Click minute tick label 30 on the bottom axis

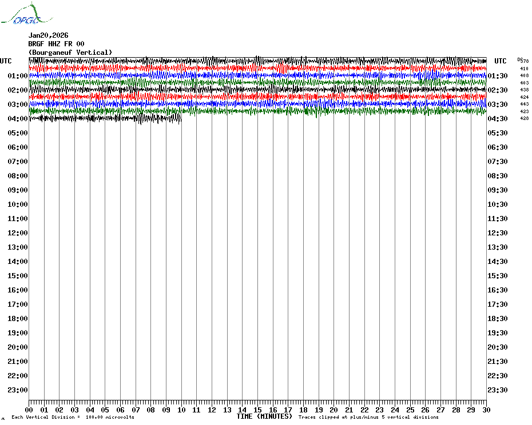[x=487, y=410]
